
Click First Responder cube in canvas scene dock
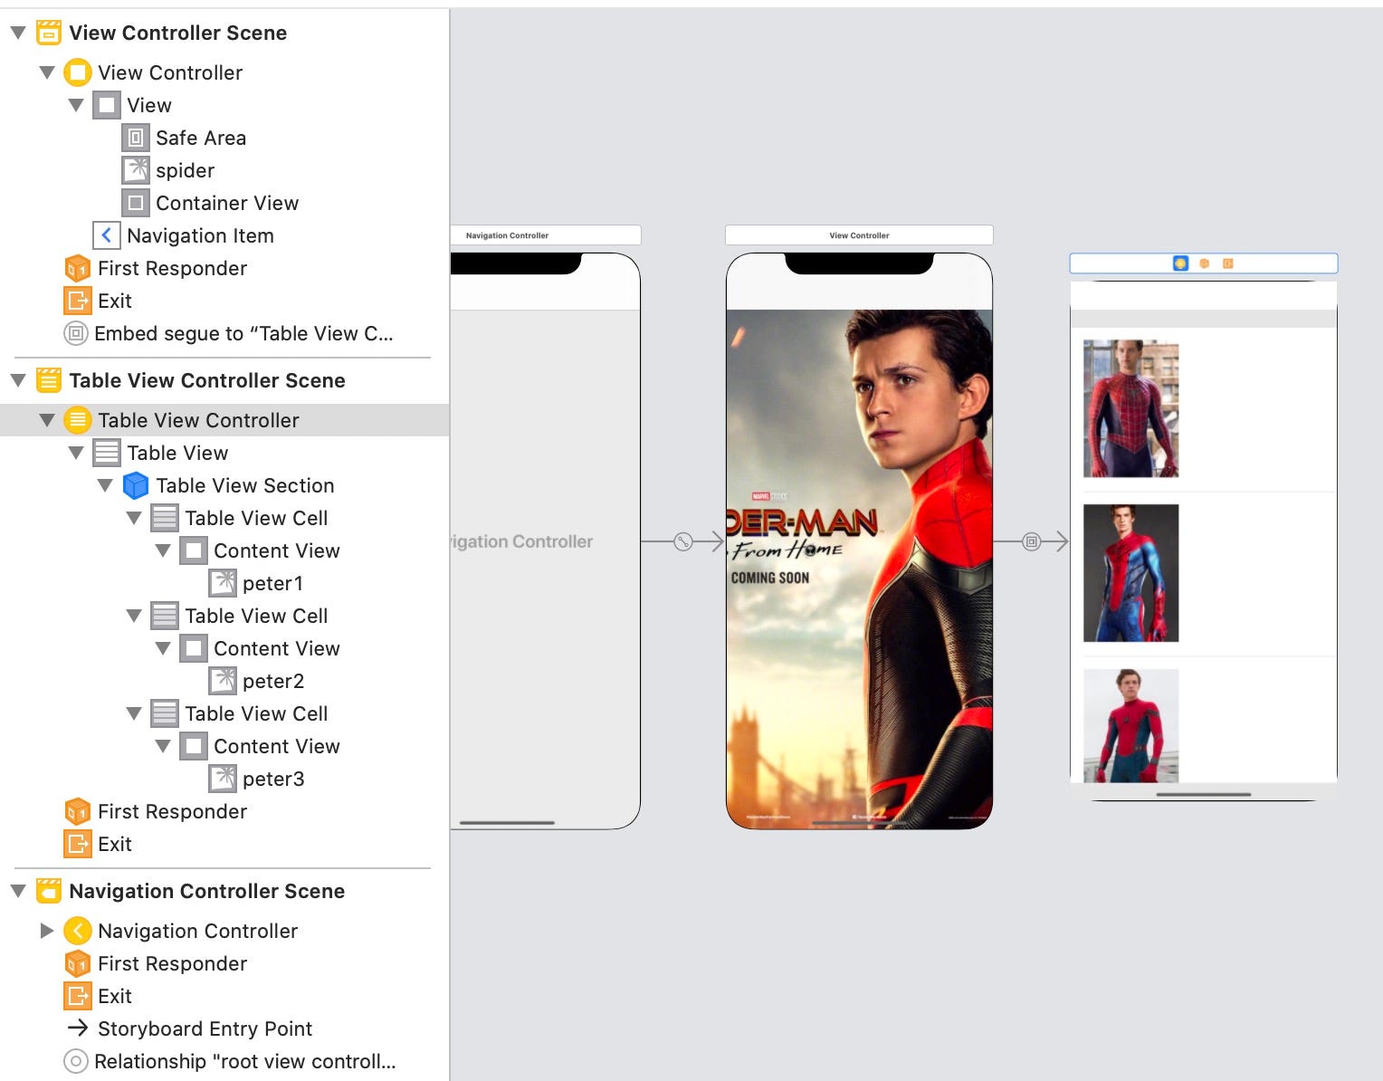(1204, 263)
